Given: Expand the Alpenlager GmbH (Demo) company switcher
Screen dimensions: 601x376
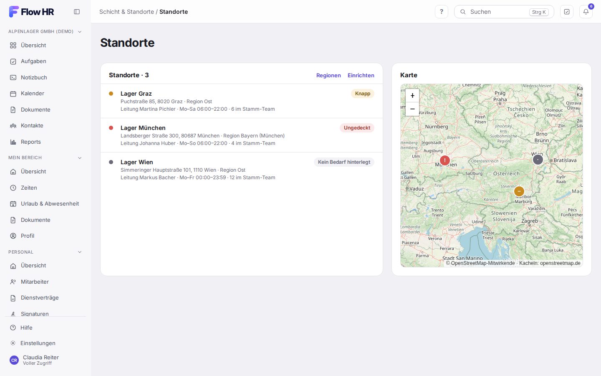Looking at the screenshot, I should 45,31.
